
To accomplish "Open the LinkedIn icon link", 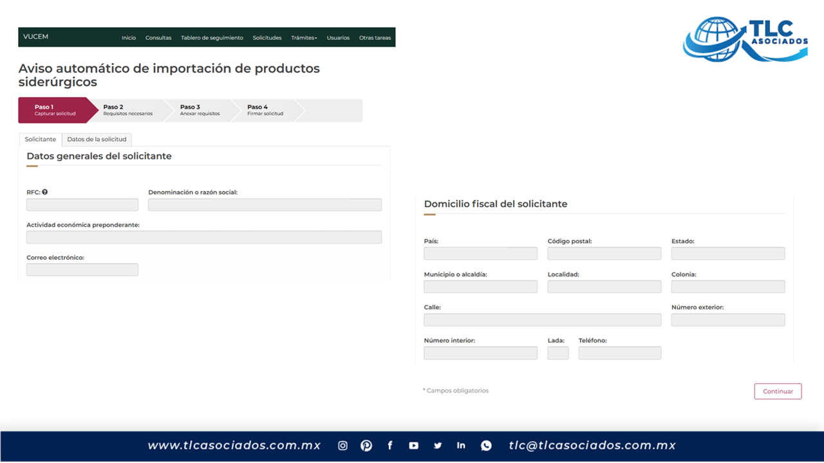I will tap(461, 446).
